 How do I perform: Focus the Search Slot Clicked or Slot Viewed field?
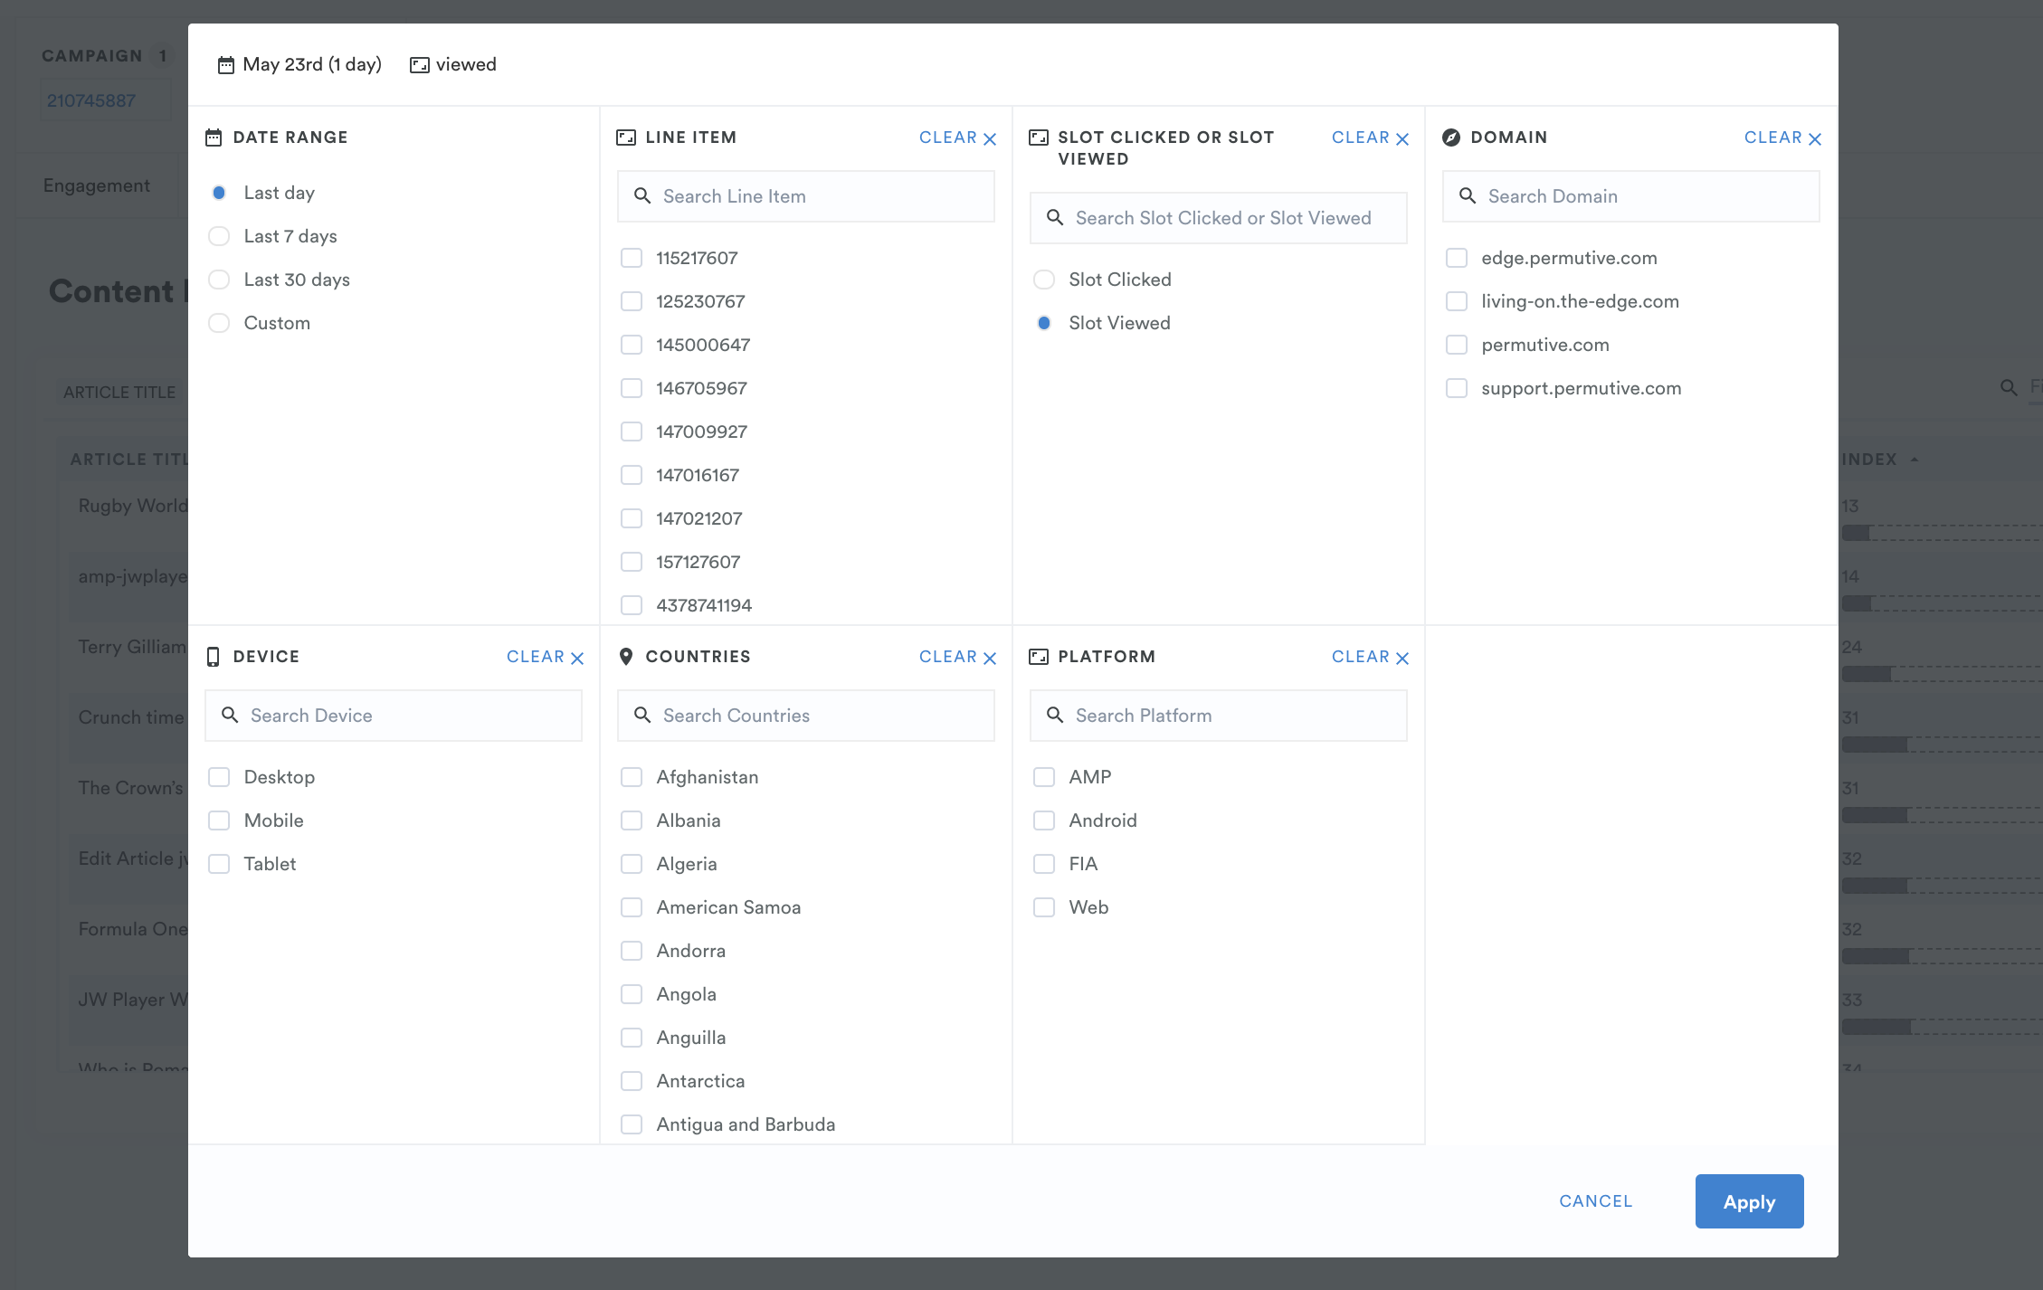[1218, 218]
